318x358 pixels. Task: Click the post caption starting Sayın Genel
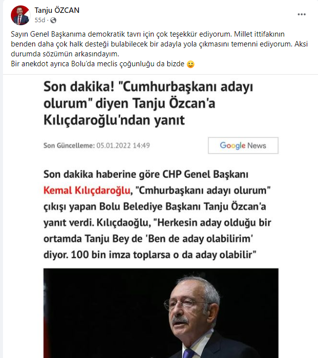click(x=159, y=49)
